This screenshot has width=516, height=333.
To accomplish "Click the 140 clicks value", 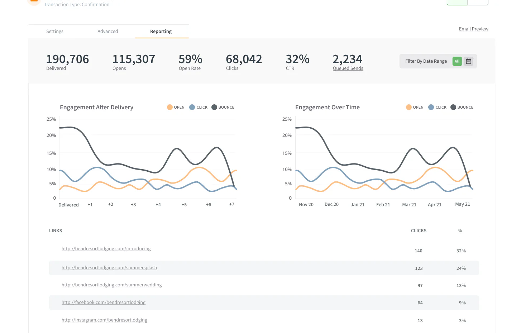I will coord(419,251).
